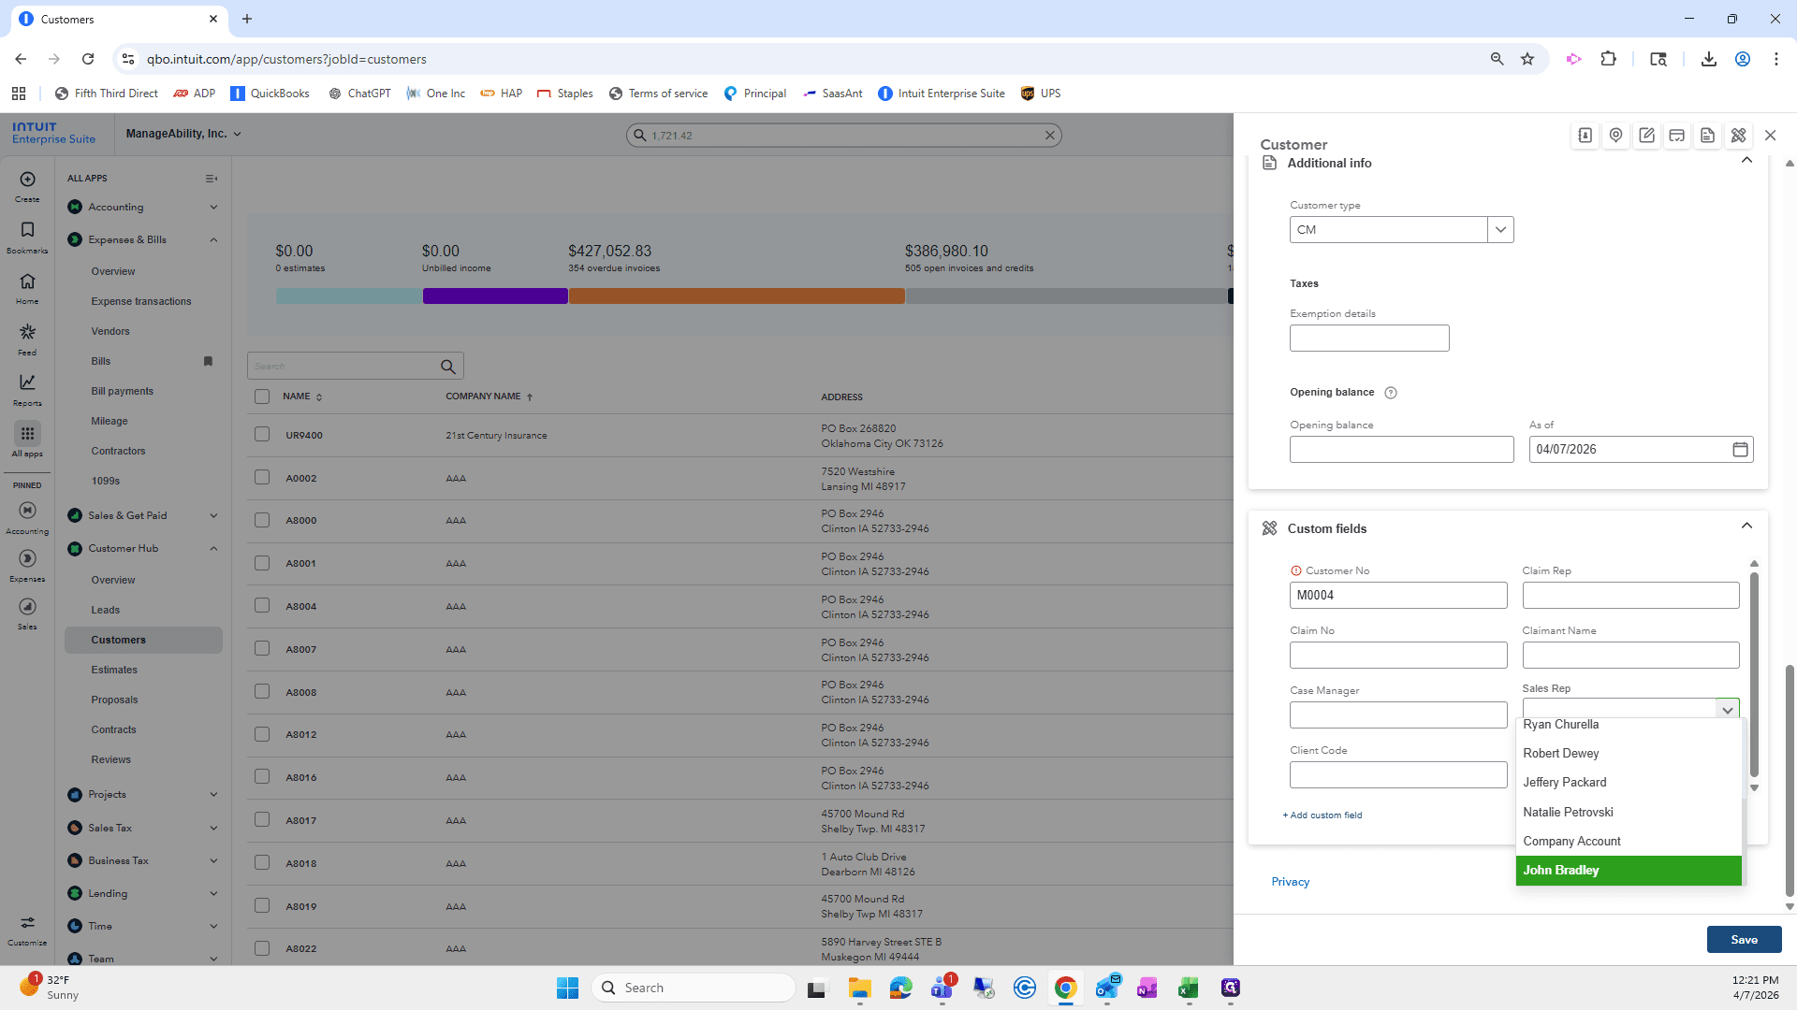Viewport: 1797px width, 1010px height.
Task: Open All apps grid icon
Action: point(27,434)
